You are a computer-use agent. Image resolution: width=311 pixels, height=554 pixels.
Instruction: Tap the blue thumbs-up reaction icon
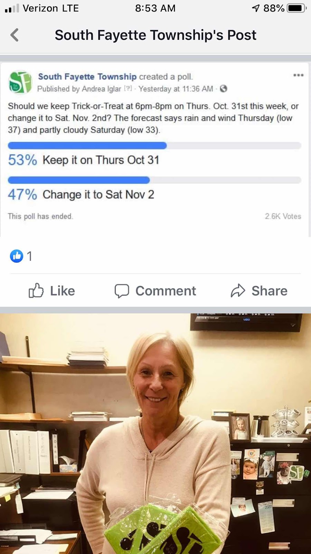coord(17,256)
